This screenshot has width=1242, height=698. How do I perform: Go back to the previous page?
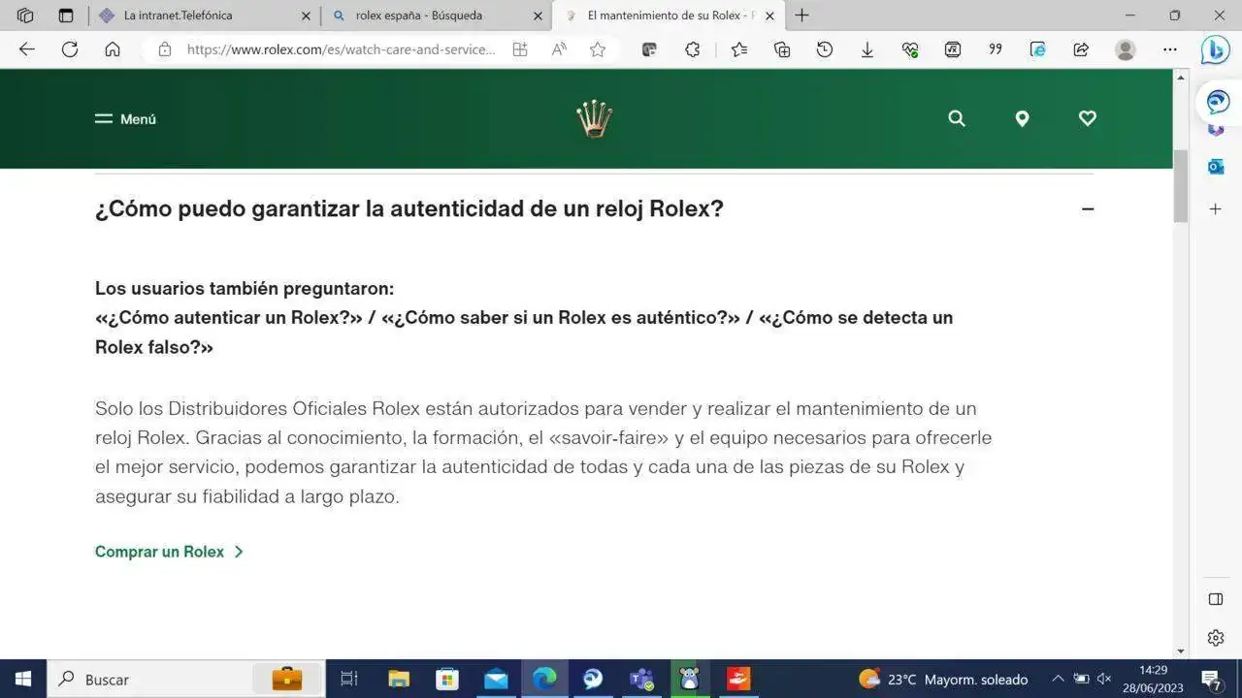(27, 49)
